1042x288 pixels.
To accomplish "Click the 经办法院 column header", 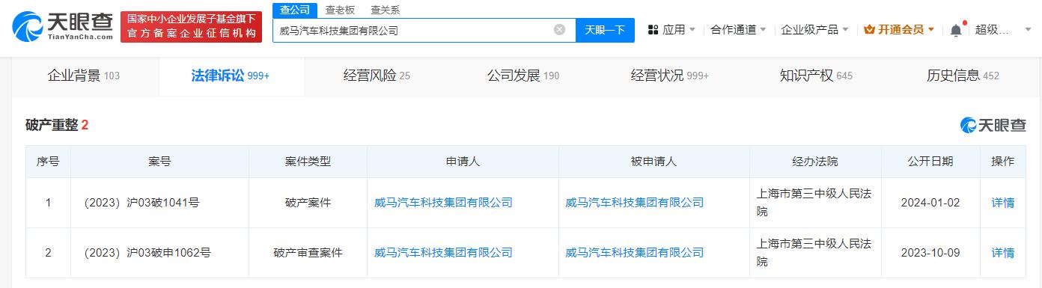I will click(815, 162).
